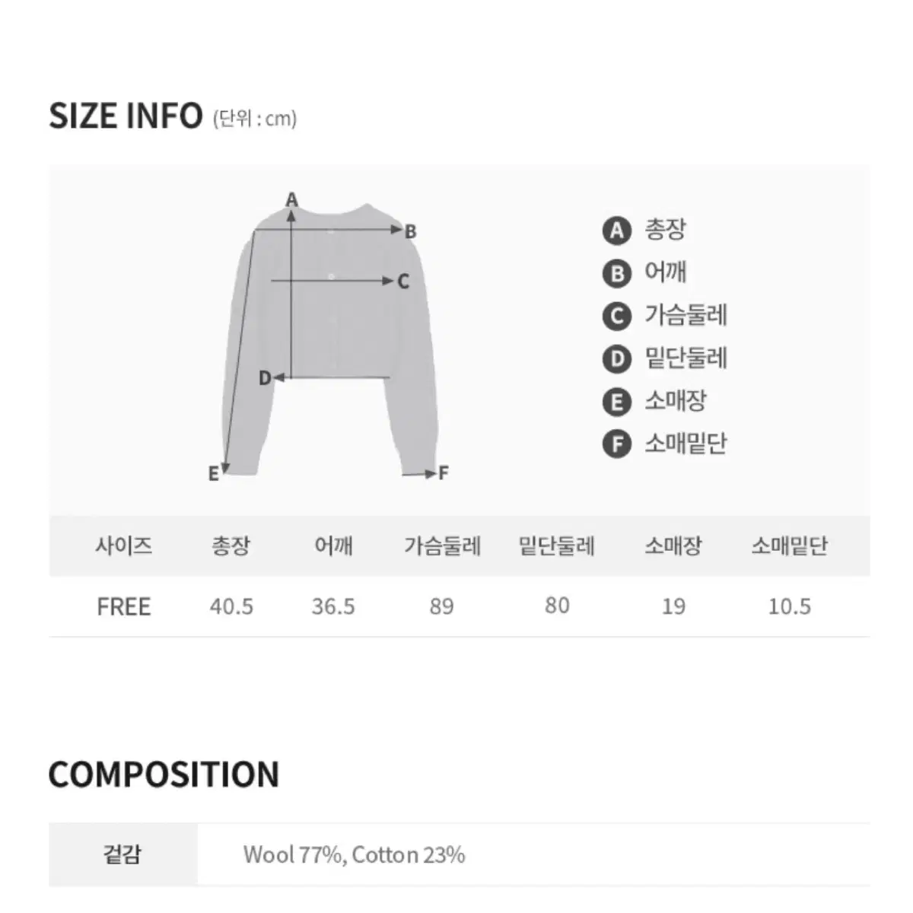Click the 40.5 total length value

tap(231, 606)
